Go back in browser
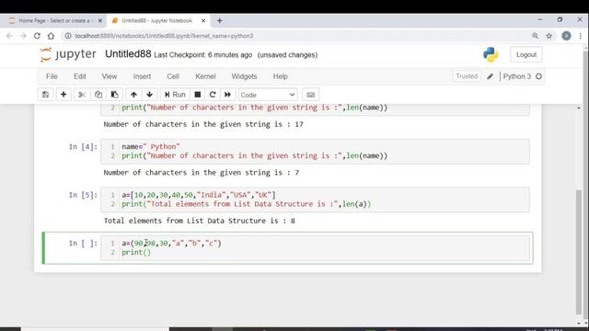The height and width of the screenshot is (331, 589). 9,36
